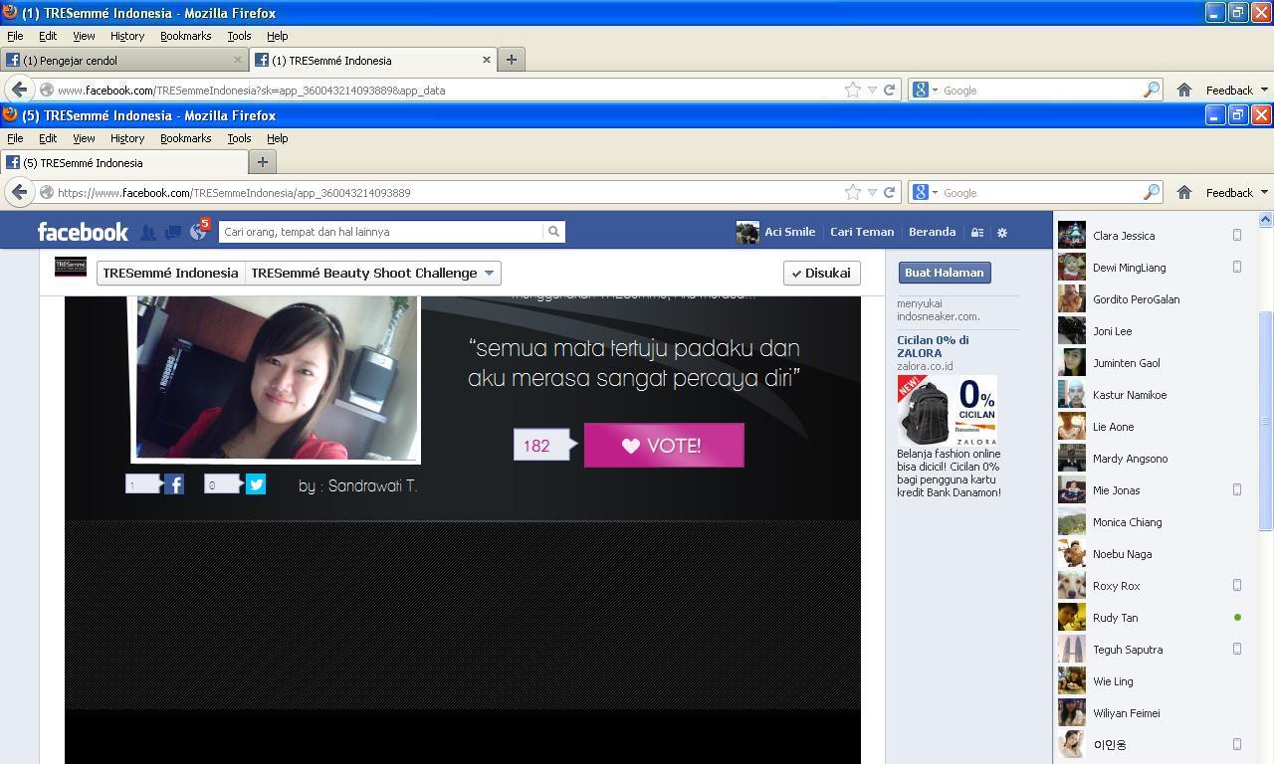This screenshot has height=764, width=1274.
Task: Switch to Pengejar cendol tab
Action: [123, 60]
